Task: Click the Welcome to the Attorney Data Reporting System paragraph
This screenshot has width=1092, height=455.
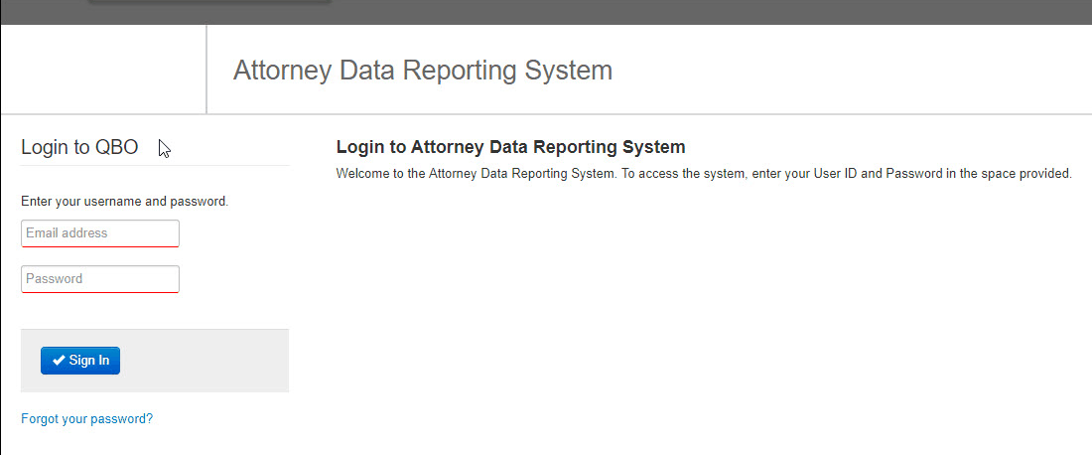Action: click(x=704, y=174)
